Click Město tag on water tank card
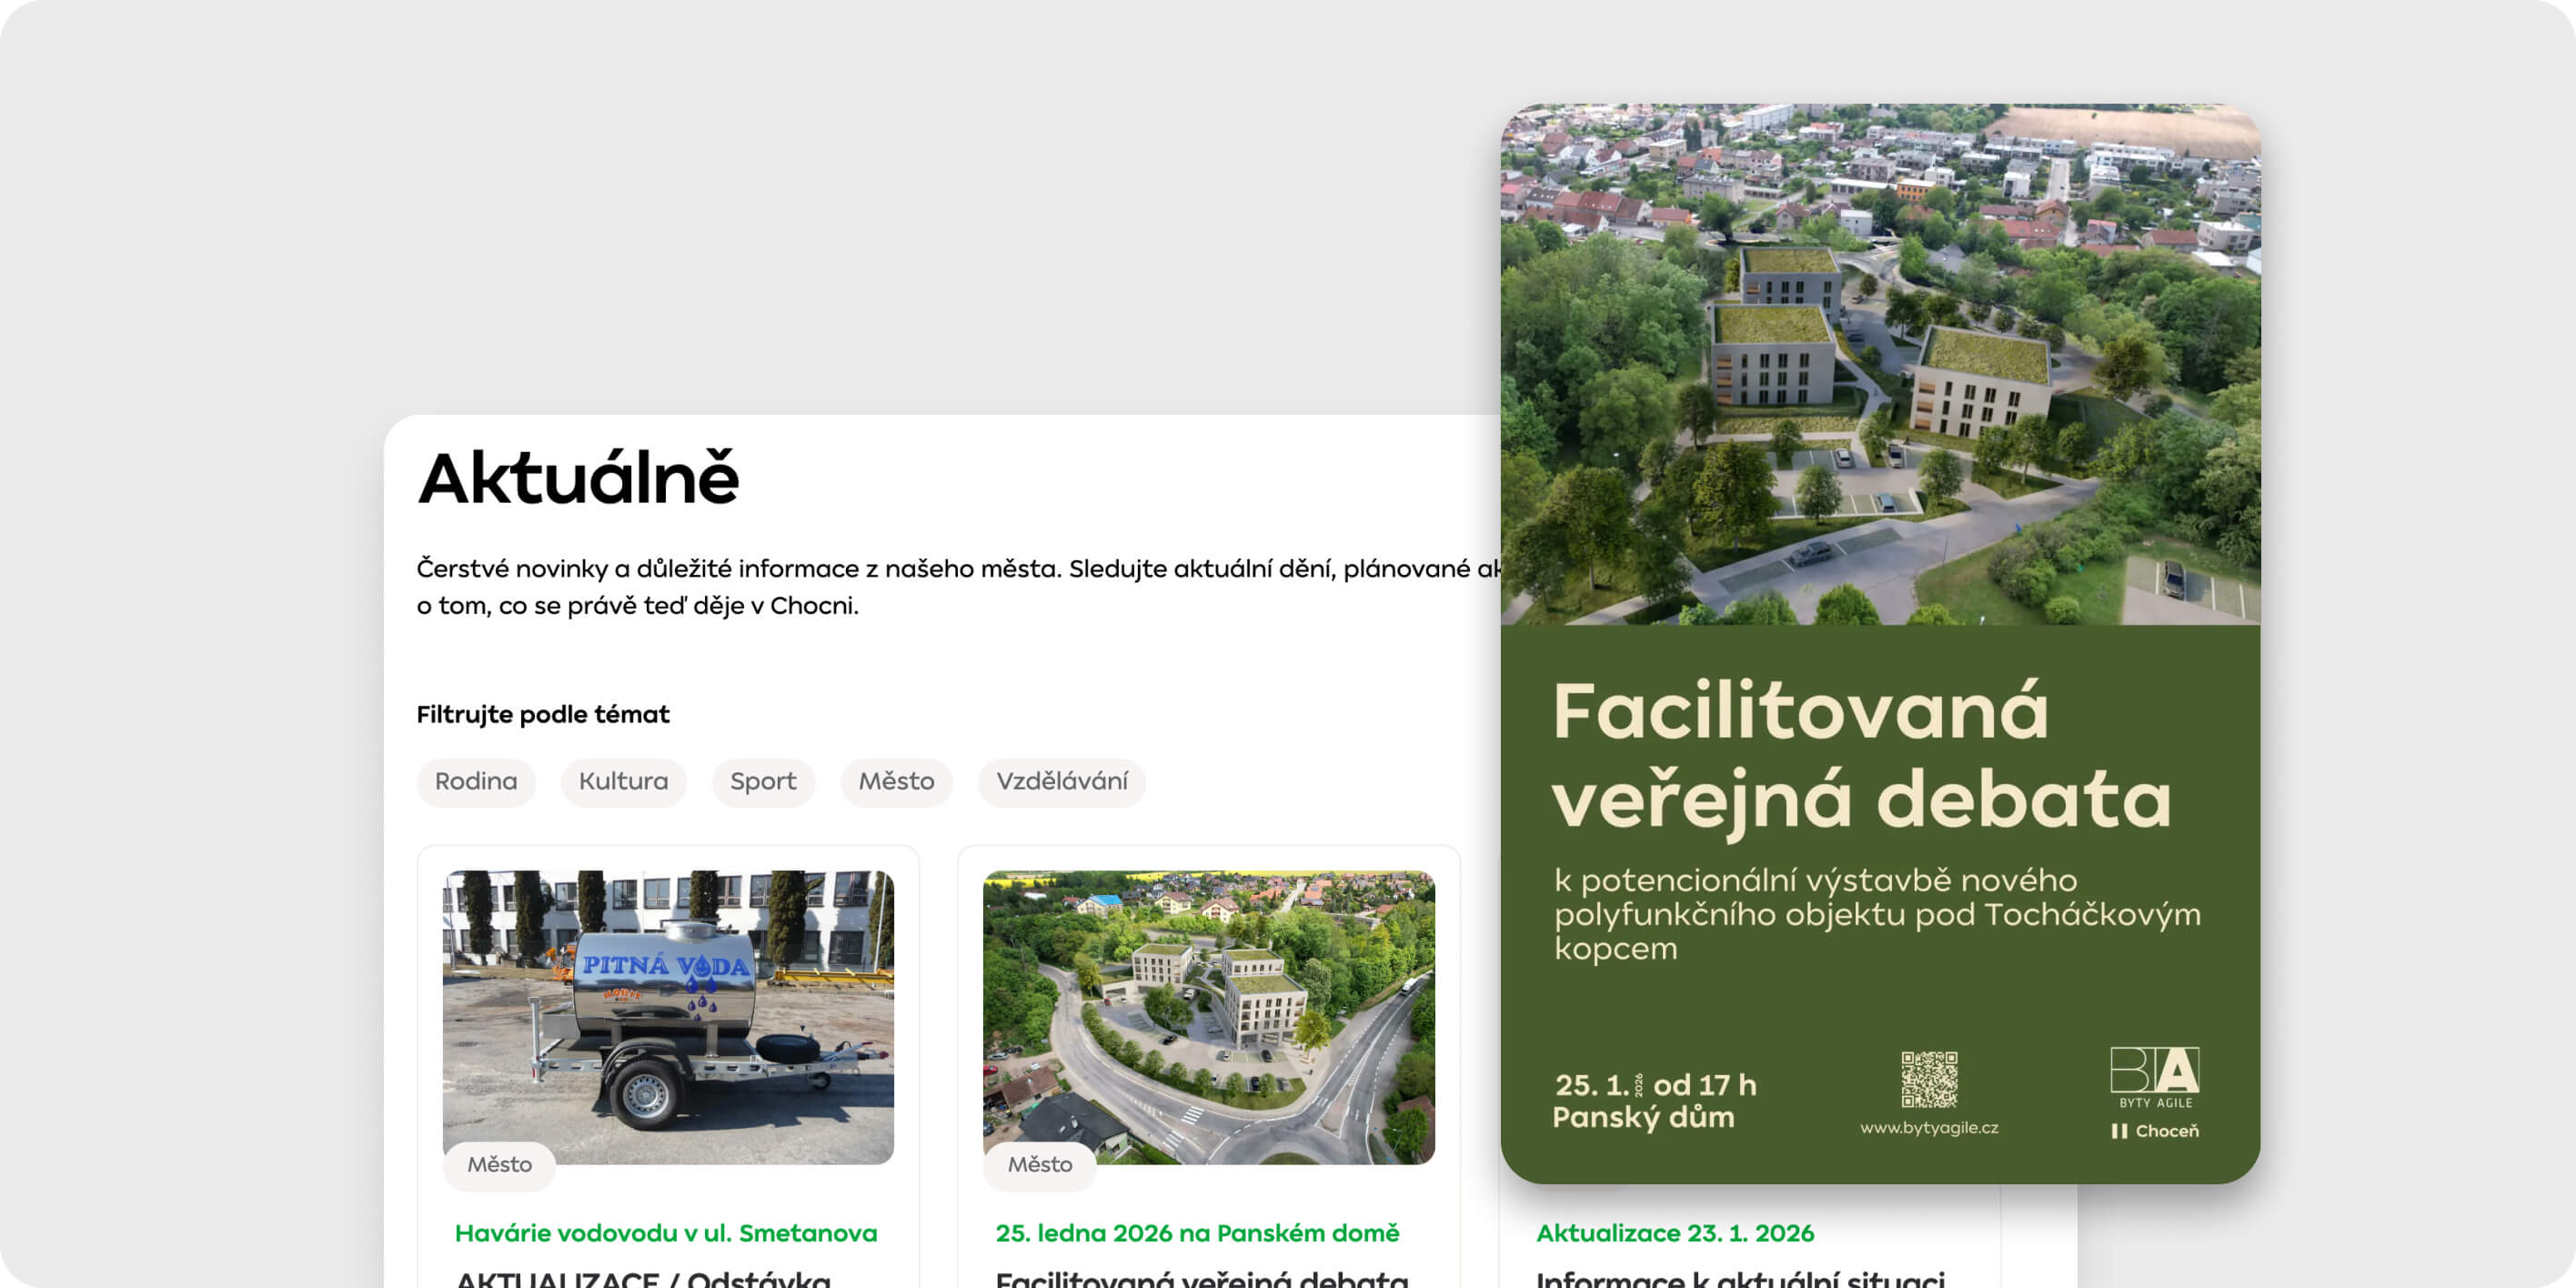The image size is (2576, 1288). tap(499, 1165)
